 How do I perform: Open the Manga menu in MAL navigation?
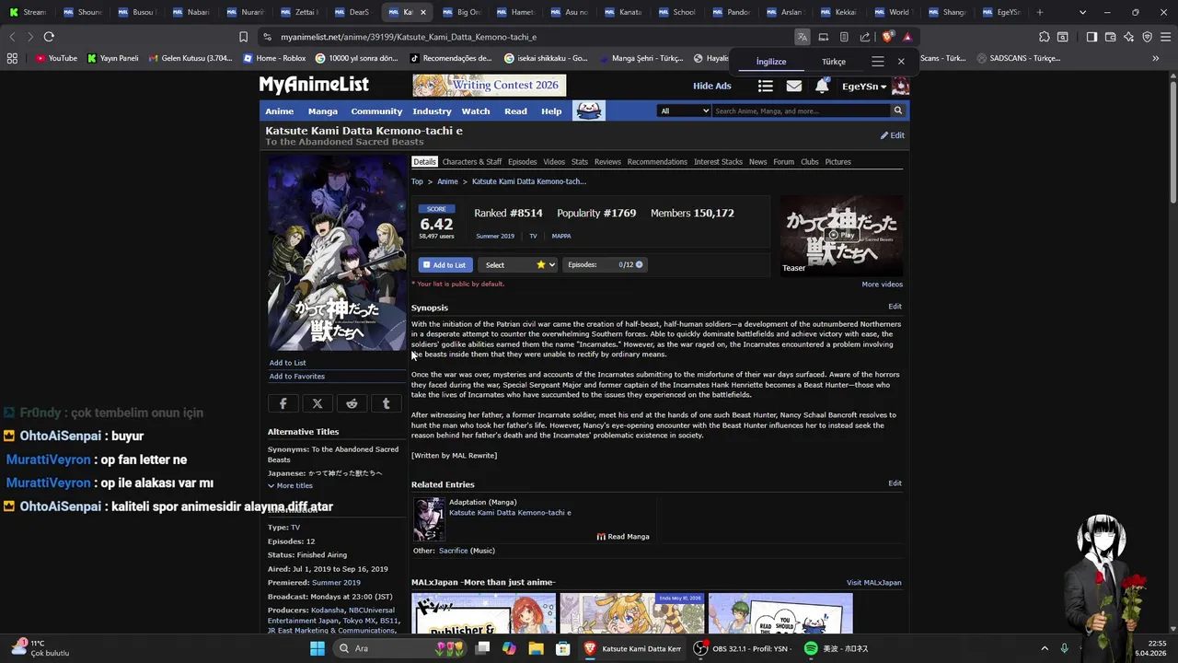(322, 110)
